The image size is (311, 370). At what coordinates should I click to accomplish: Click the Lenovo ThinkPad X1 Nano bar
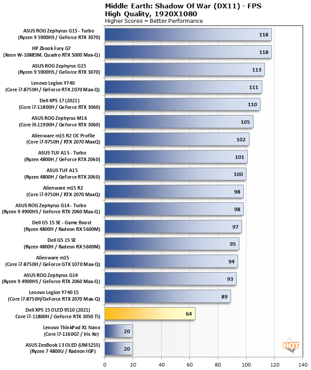[x=119, y=331]
